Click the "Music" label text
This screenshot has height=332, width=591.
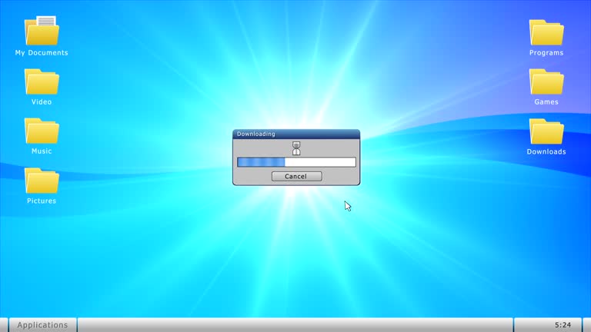42,151
